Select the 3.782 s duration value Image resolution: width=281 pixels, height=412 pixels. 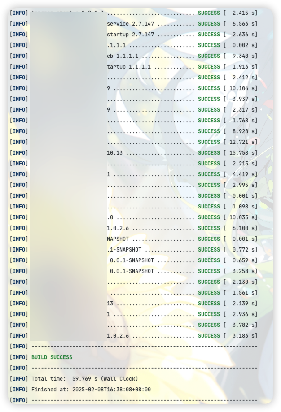[x=243, y=325]
